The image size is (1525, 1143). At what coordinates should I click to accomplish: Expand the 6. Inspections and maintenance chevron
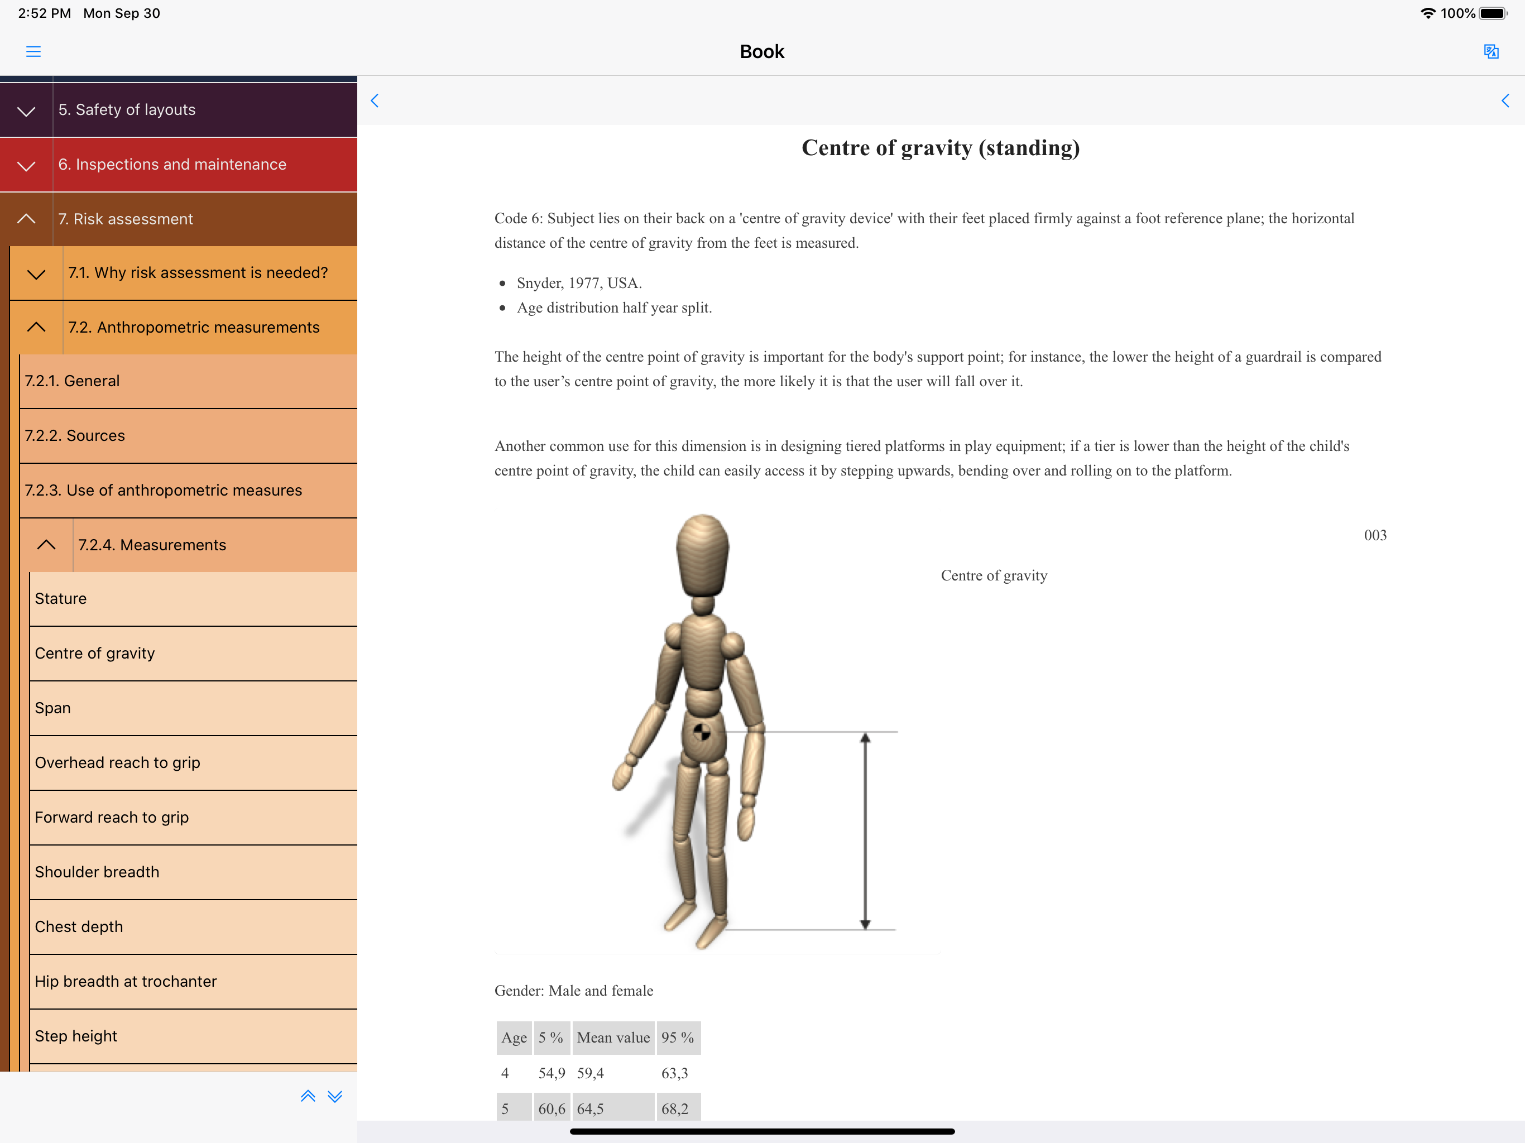tap(26, 165)
